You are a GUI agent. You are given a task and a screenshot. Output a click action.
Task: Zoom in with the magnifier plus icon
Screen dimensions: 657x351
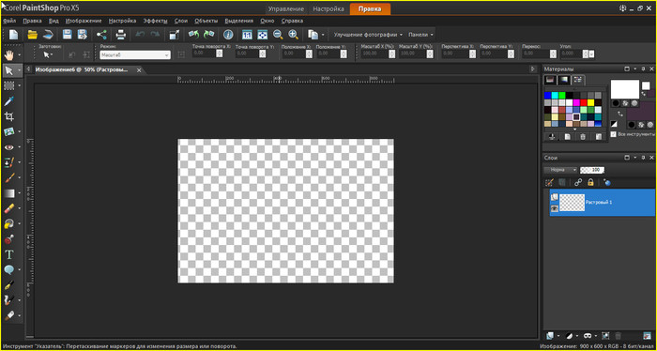point(293,35)
